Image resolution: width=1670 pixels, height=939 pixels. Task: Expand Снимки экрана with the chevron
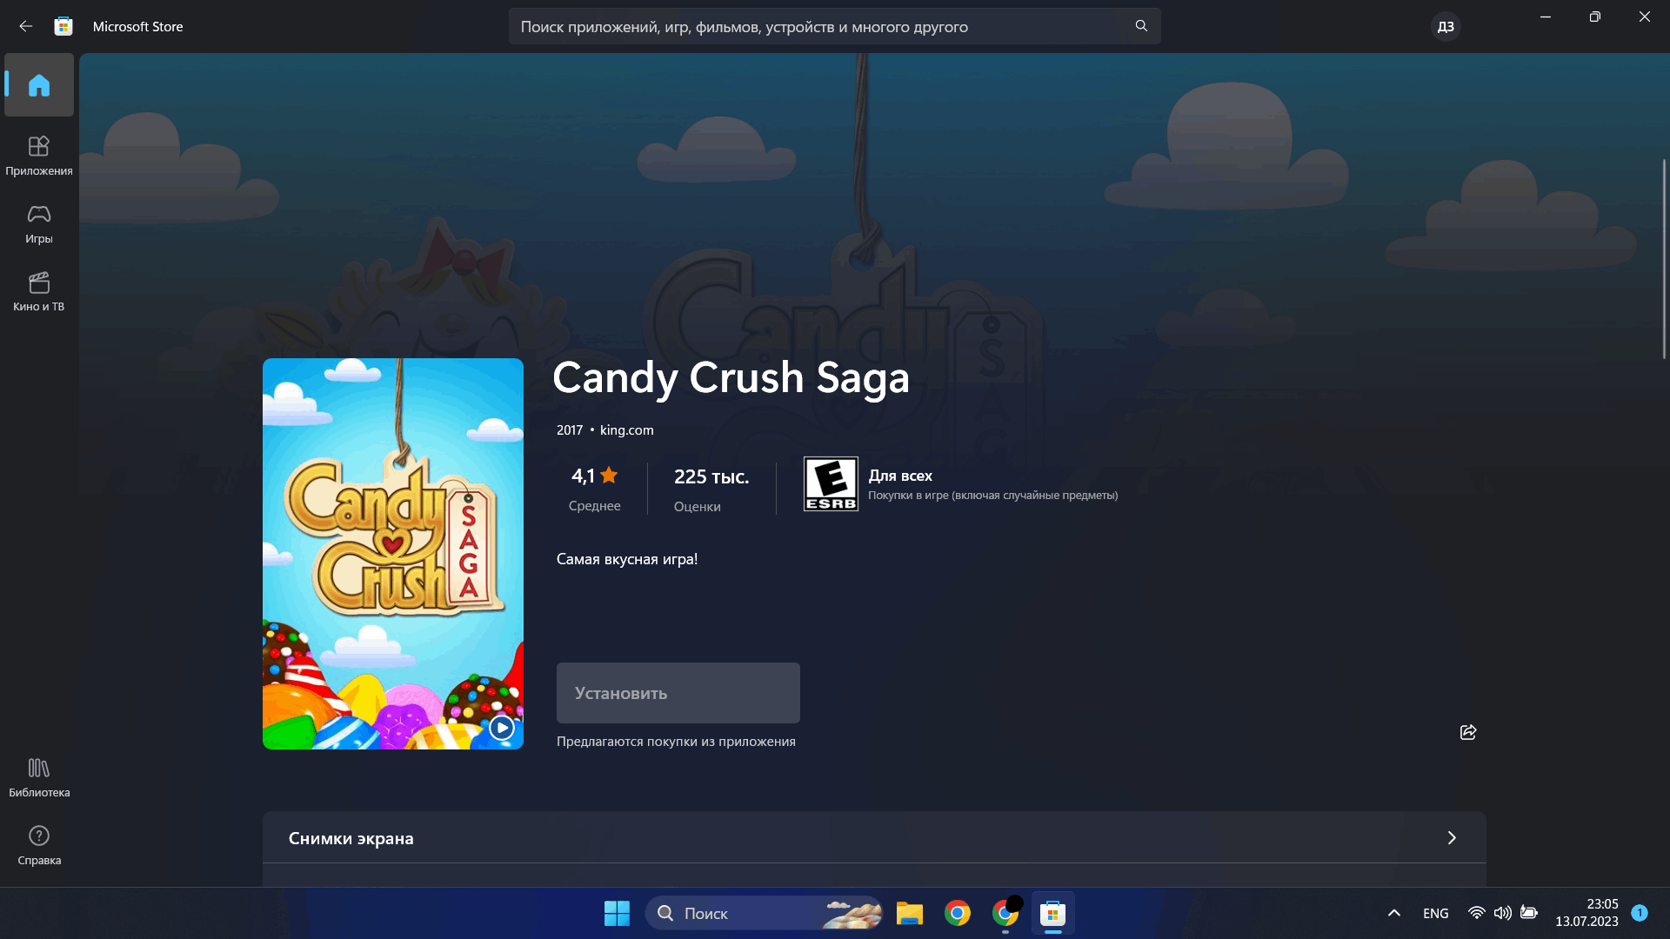1452,838
